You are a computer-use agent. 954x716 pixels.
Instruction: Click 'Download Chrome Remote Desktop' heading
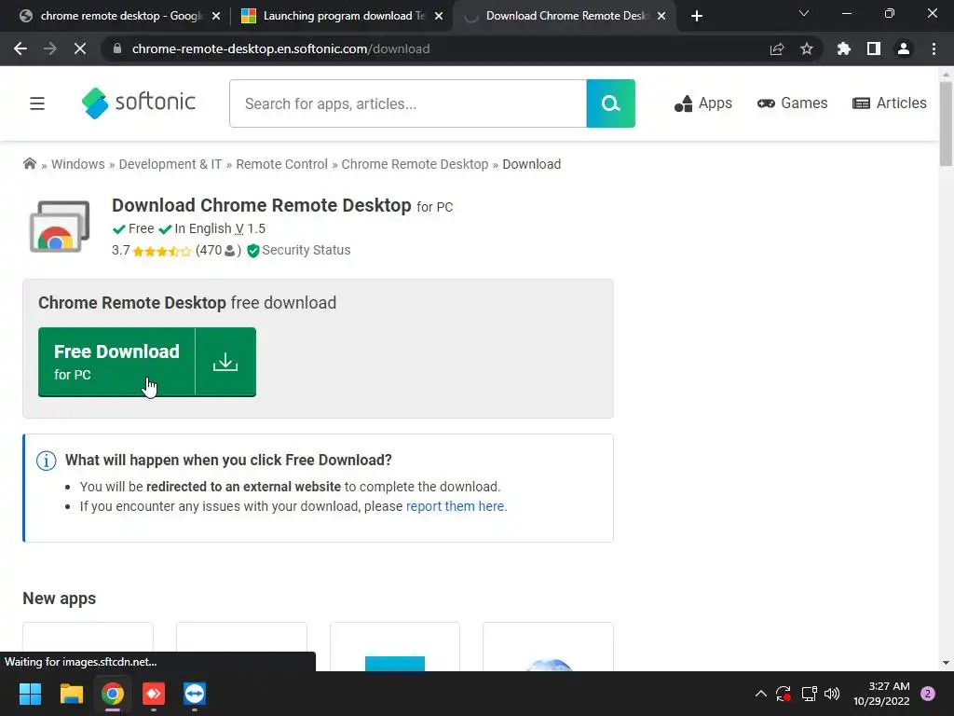coord(262,206)
